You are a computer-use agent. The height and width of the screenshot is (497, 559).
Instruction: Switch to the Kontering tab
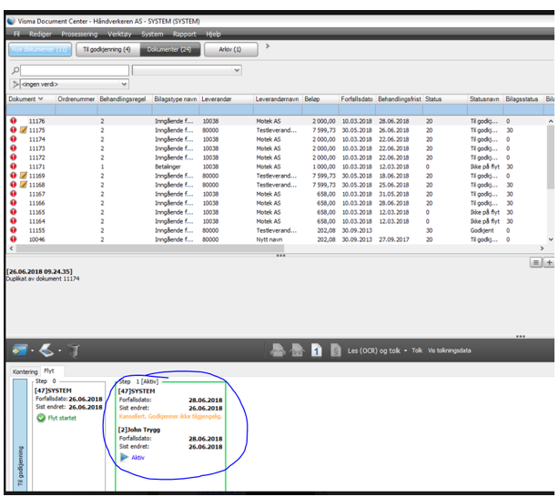tap(25, 371)
